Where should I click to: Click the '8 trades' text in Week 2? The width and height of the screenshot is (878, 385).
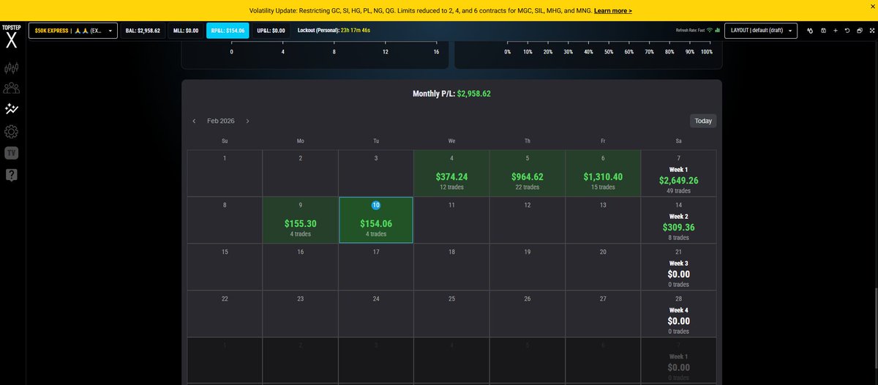click(x=678, y=238)
